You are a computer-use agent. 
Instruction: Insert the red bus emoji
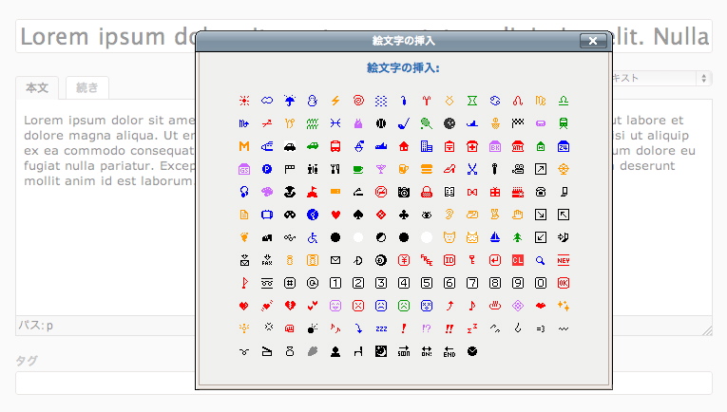(335, 146)
